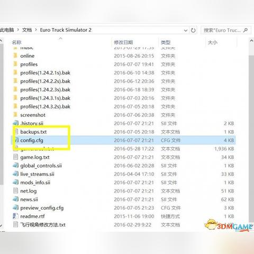Screen dimensions: 254x254
Task: Select the profiles folder icon
Action: [x=15, y=64]
